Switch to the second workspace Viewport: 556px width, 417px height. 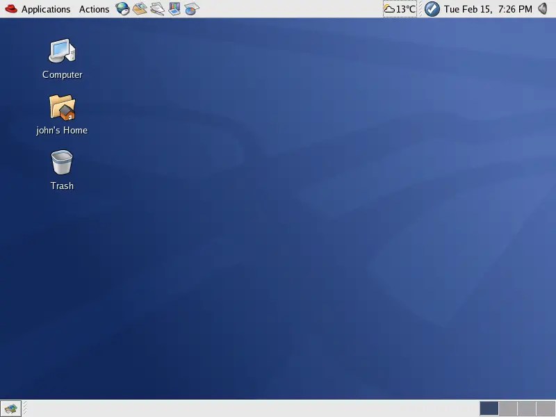[508, 408]
